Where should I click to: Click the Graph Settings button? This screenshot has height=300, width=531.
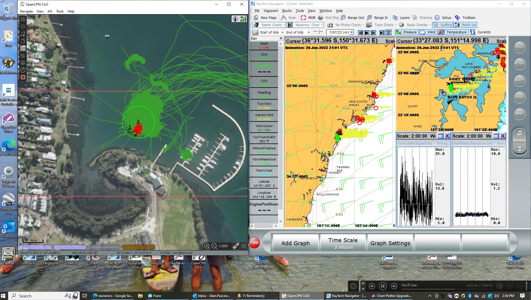390,243
